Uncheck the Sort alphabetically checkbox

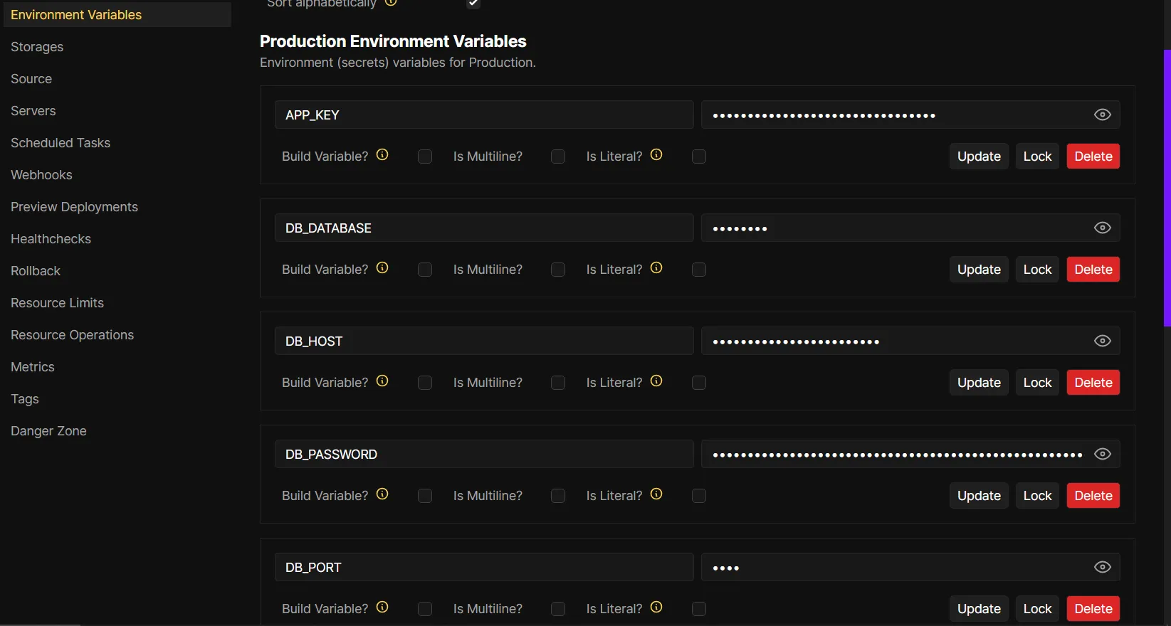(x=473, y=4)
